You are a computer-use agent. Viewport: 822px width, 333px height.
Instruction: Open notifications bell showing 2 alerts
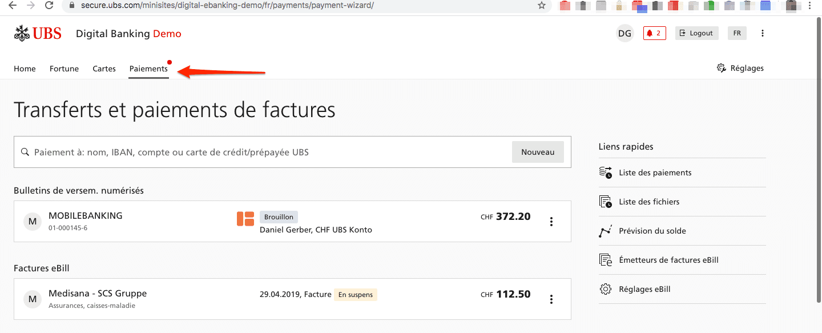(x=654, y=33)
